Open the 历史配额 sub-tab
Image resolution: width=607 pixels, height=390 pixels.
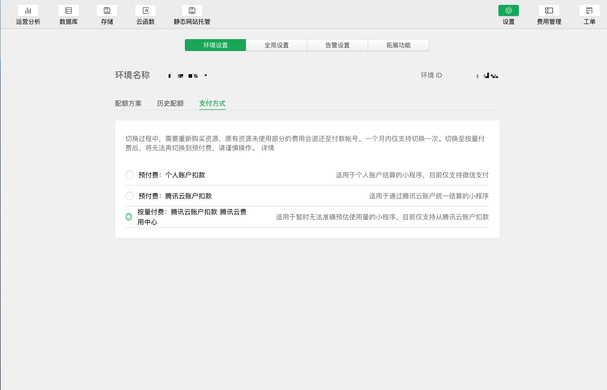pos(170,103)
